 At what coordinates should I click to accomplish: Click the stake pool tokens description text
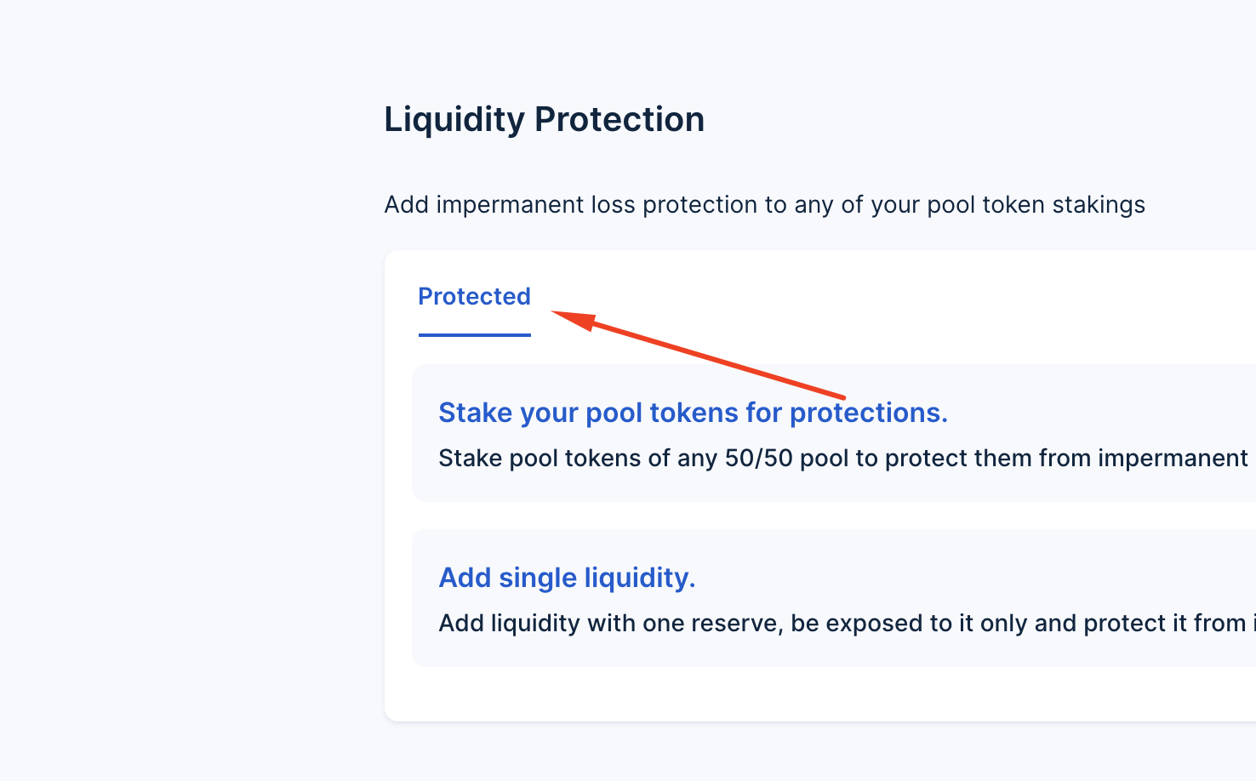click(842, 457)
